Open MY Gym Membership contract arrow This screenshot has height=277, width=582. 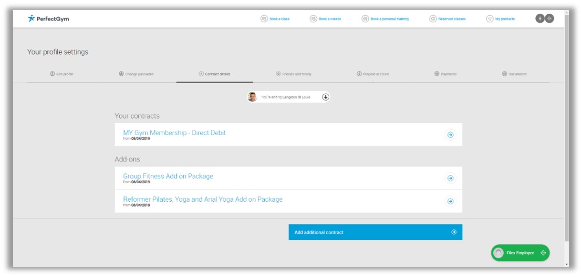(450, 135)
